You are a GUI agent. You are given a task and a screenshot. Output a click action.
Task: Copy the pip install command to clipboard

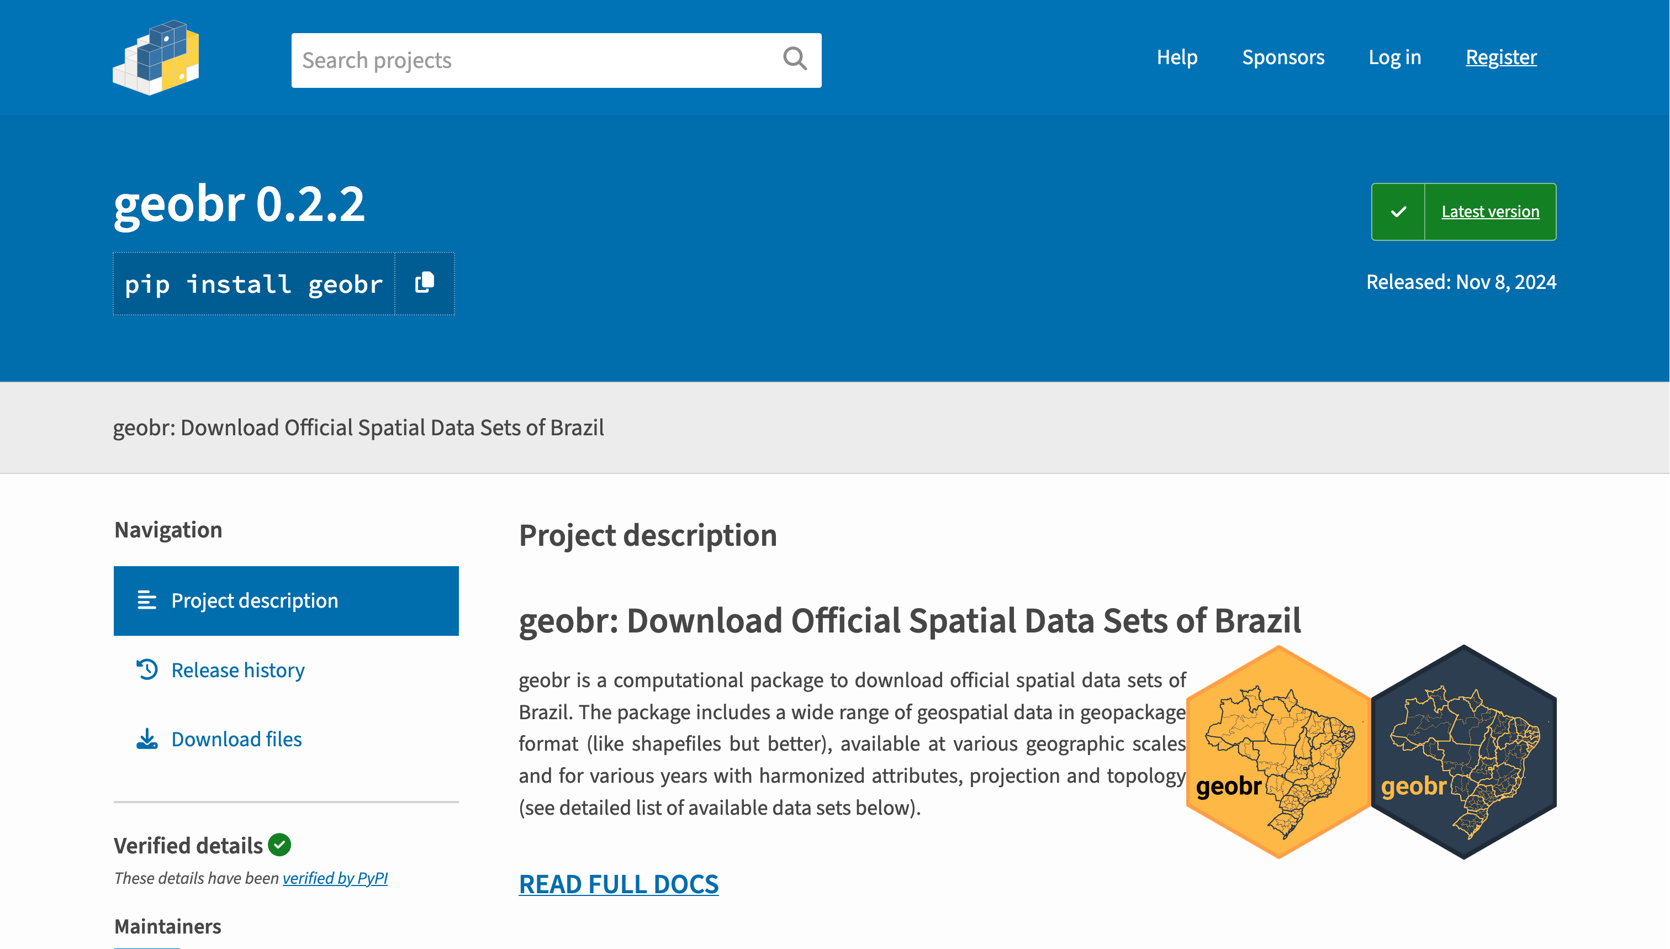(x=424, y=283)
